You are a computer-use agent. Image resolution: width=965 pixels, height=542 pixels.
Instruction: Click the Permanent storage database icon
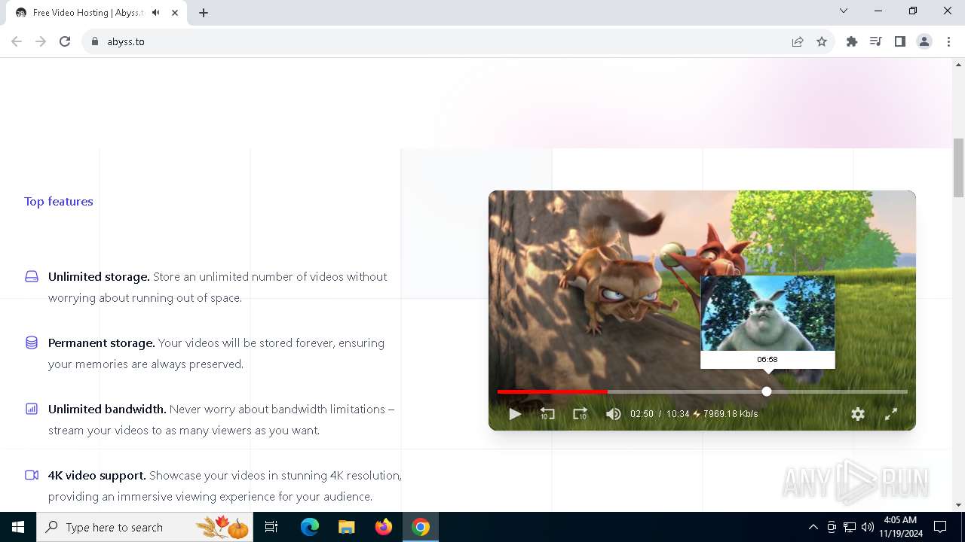coord(32,343)
